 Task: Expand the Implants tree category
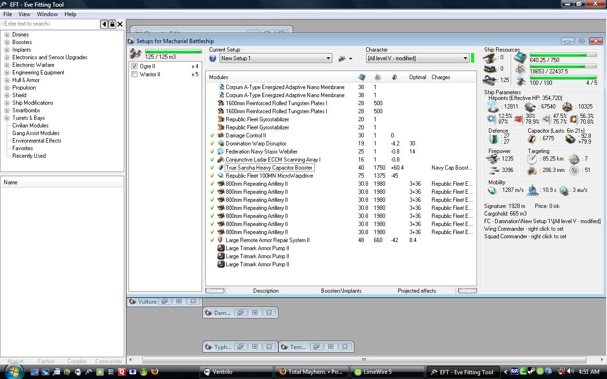pos(7,50)
